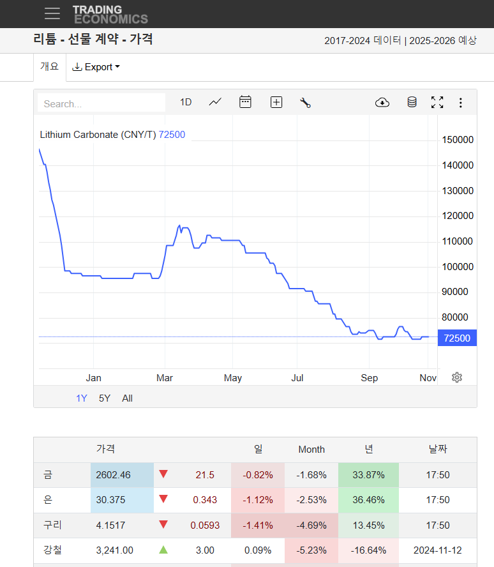This screenshot has width=494, height=567.
Task: Click the 72500 current price label
Action: [x=457, y=338]
